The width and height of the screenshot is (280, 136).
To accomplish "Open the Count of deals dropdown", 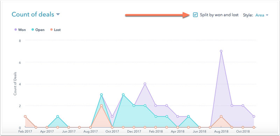I will tap(36, 14).
